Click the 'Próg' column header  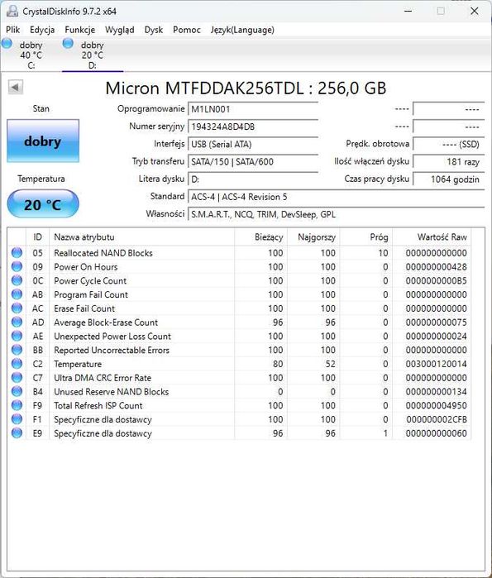[x=366, y=237]
